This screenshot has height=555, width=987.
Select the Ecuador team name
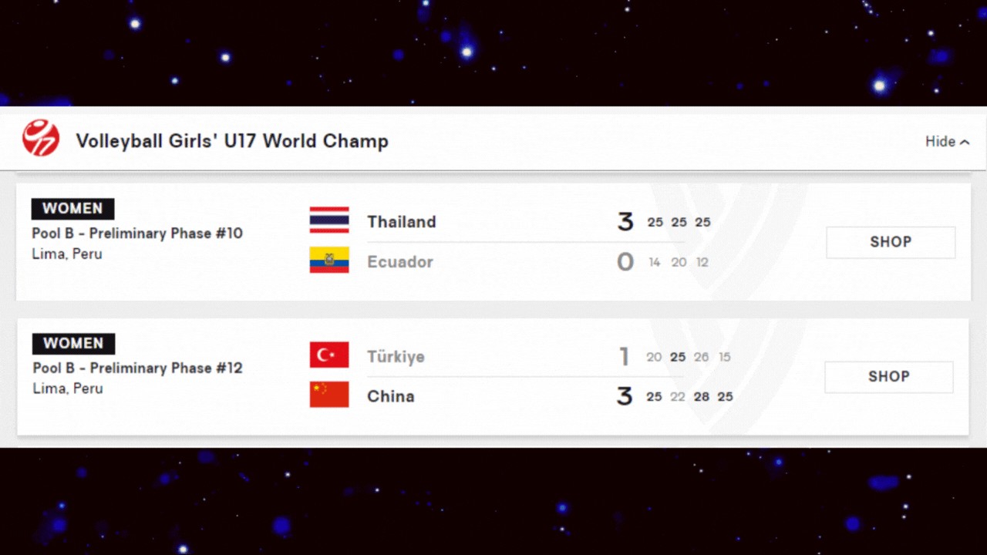[400, 262]
